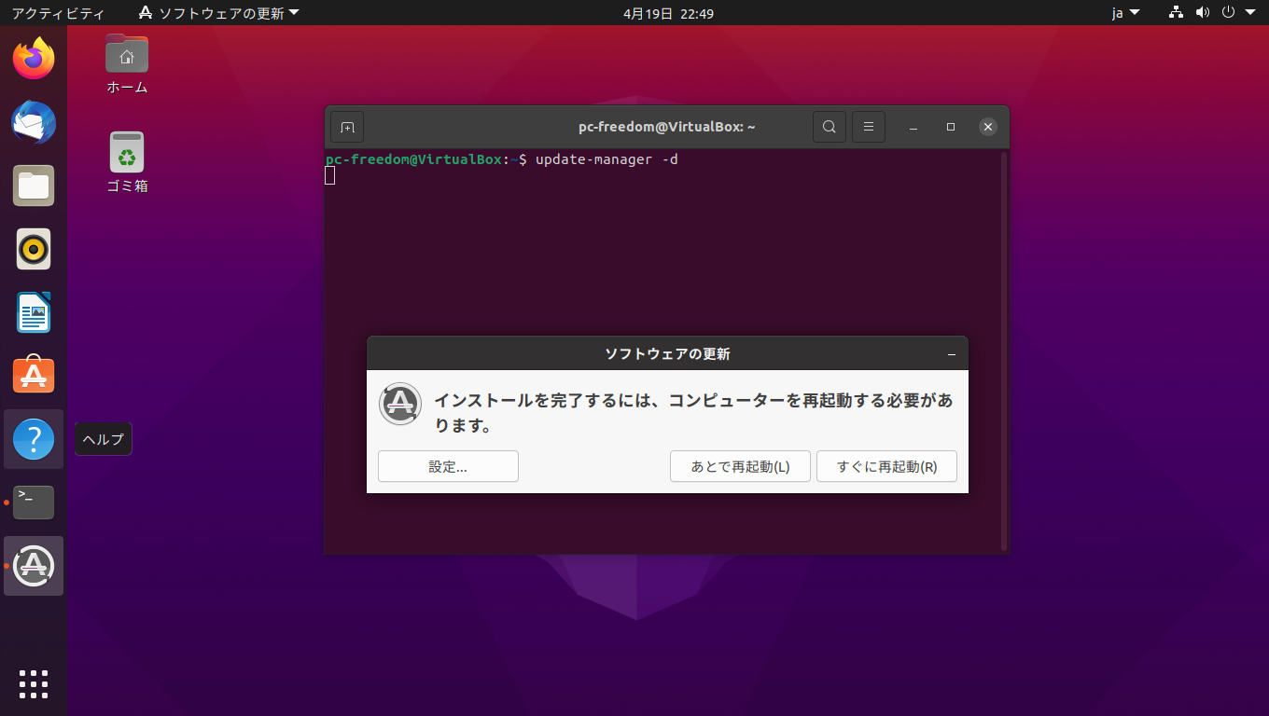Image resolution: width=1269 pixels, height=716 pixels.
Task: Open Firefox from the dock
Action: click(x=34, y=59)
